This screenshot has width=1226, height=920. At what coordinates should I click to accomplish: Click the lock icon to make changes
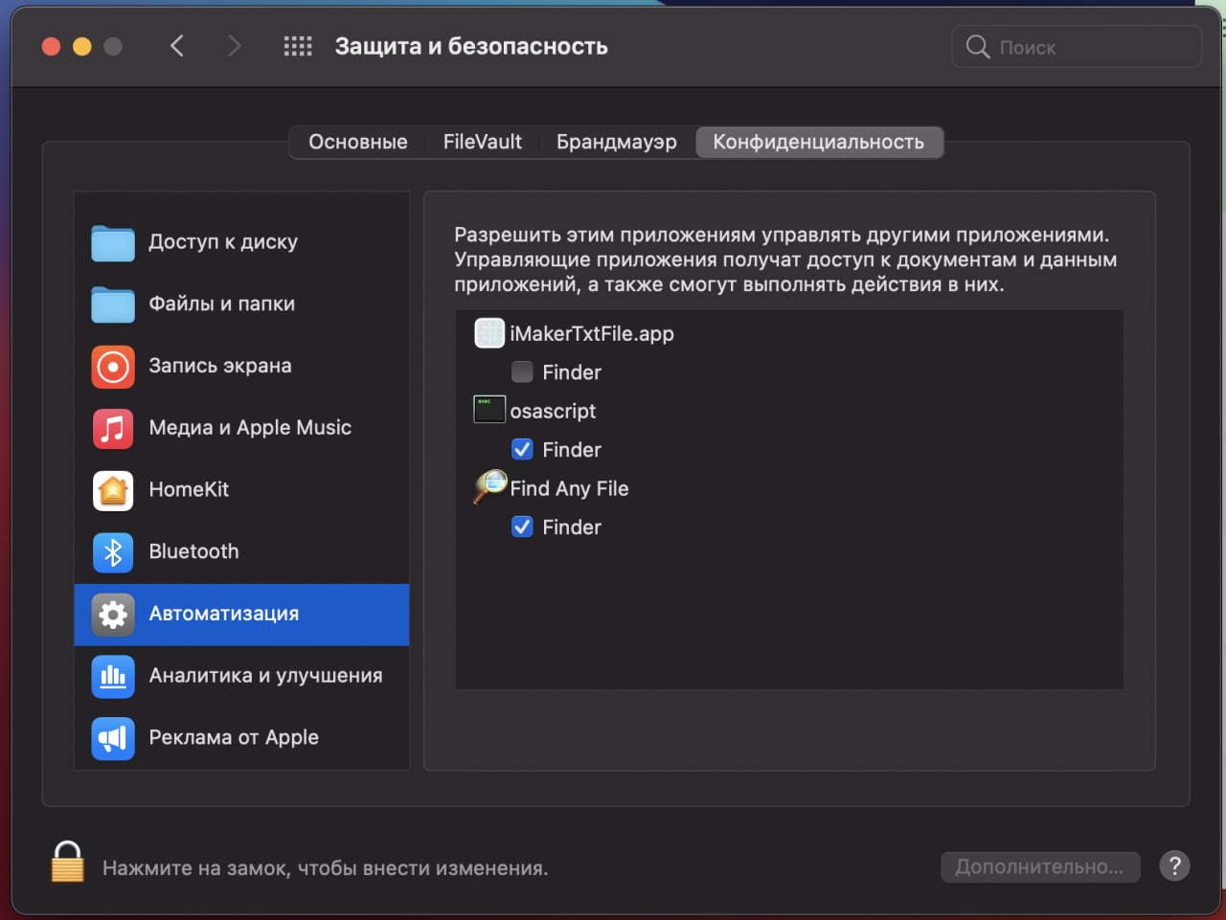(67, 862)
